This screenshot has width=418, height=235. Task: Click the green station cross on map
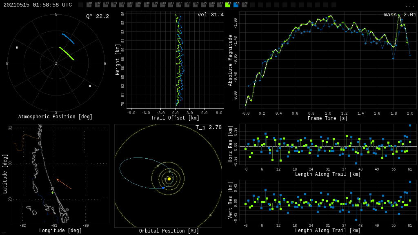[x=52, y=193]
